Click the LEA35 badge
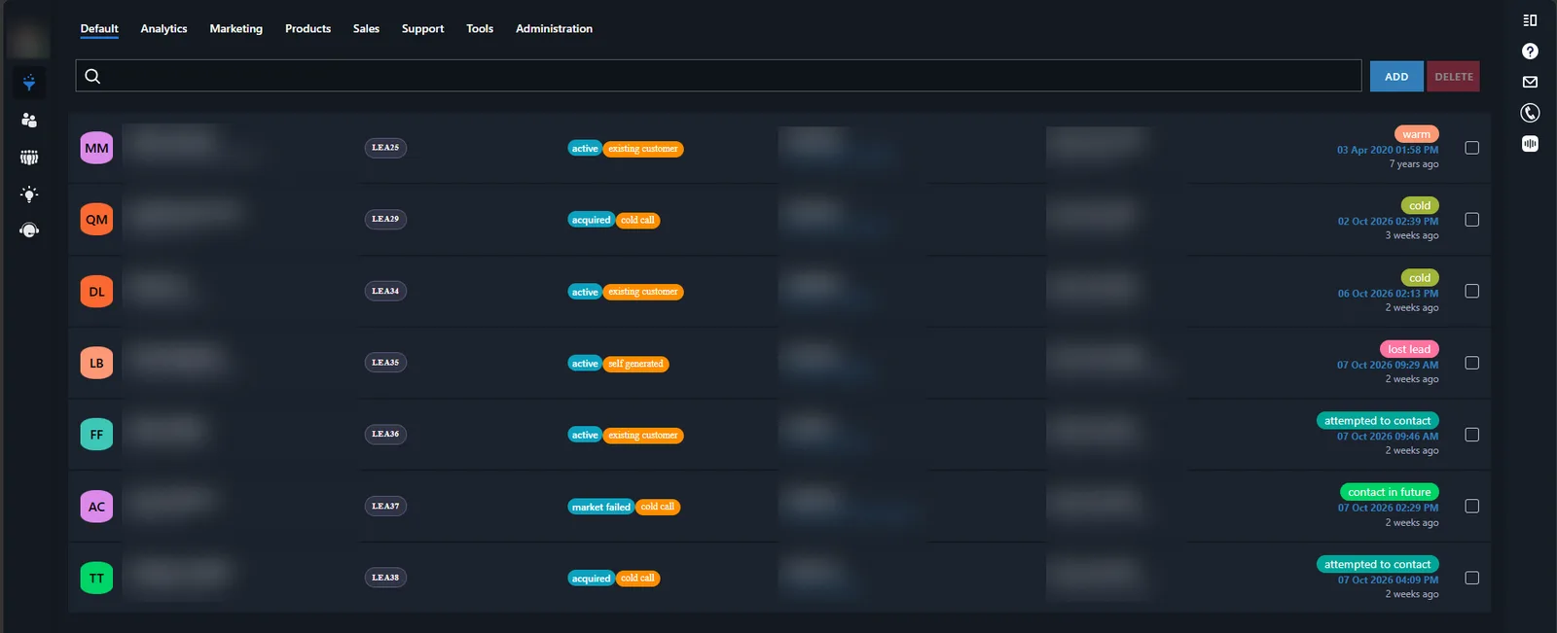1557x633 pixels. click(x=385, y=363)
